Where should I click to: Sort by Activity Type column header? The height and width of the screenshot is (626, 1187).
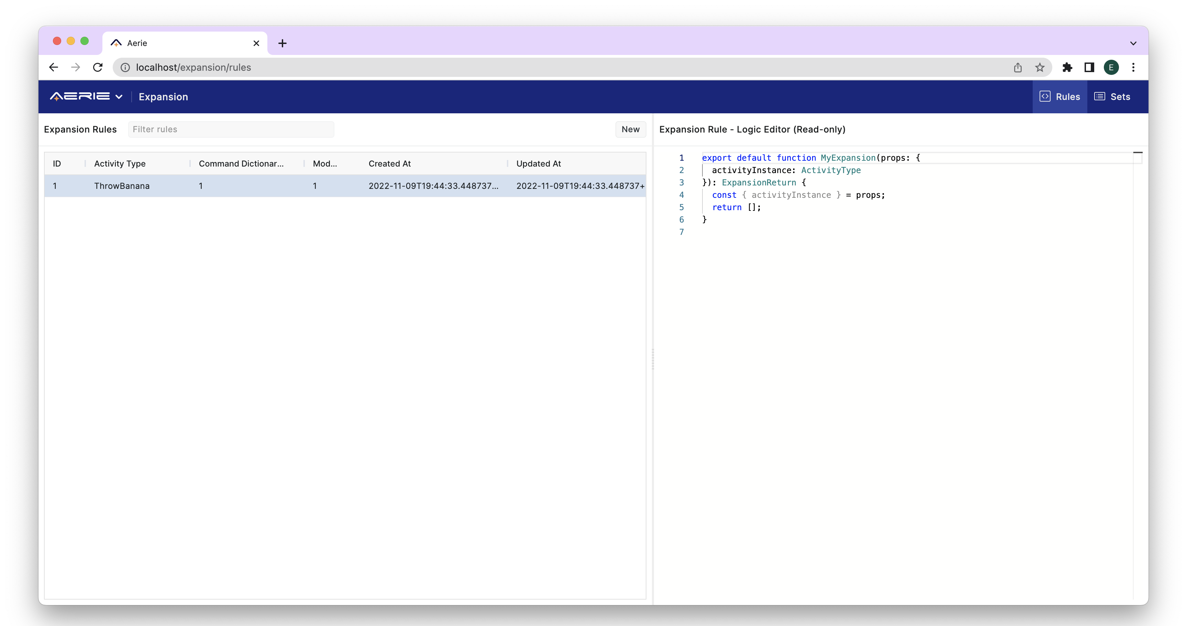point(120,163)
